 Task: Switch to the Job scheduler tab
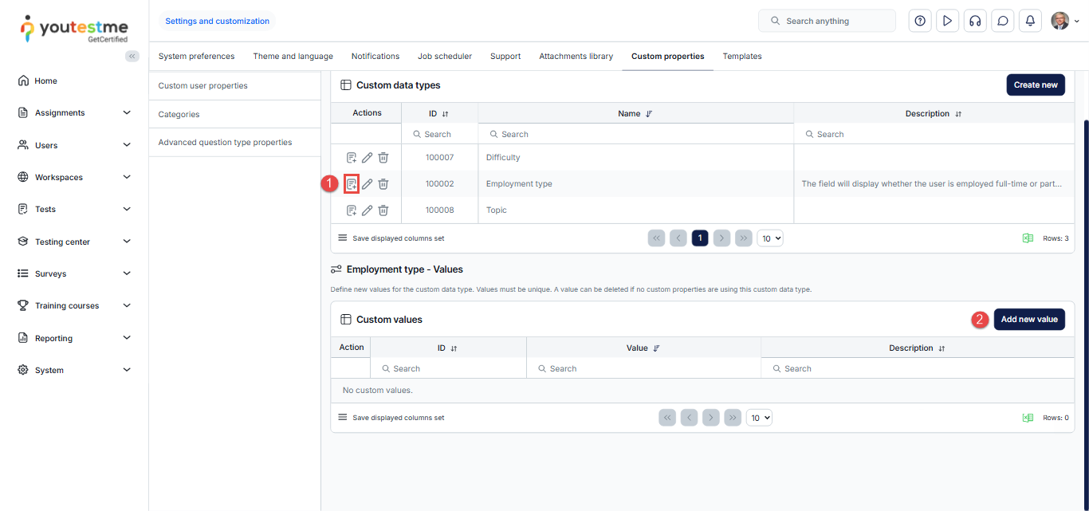point(444,57)
